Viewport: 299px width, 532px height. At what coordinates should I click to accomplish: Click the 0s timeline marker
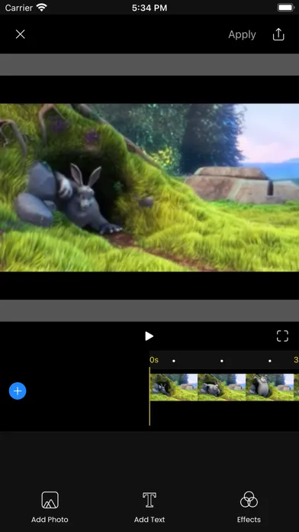[154, 360]
